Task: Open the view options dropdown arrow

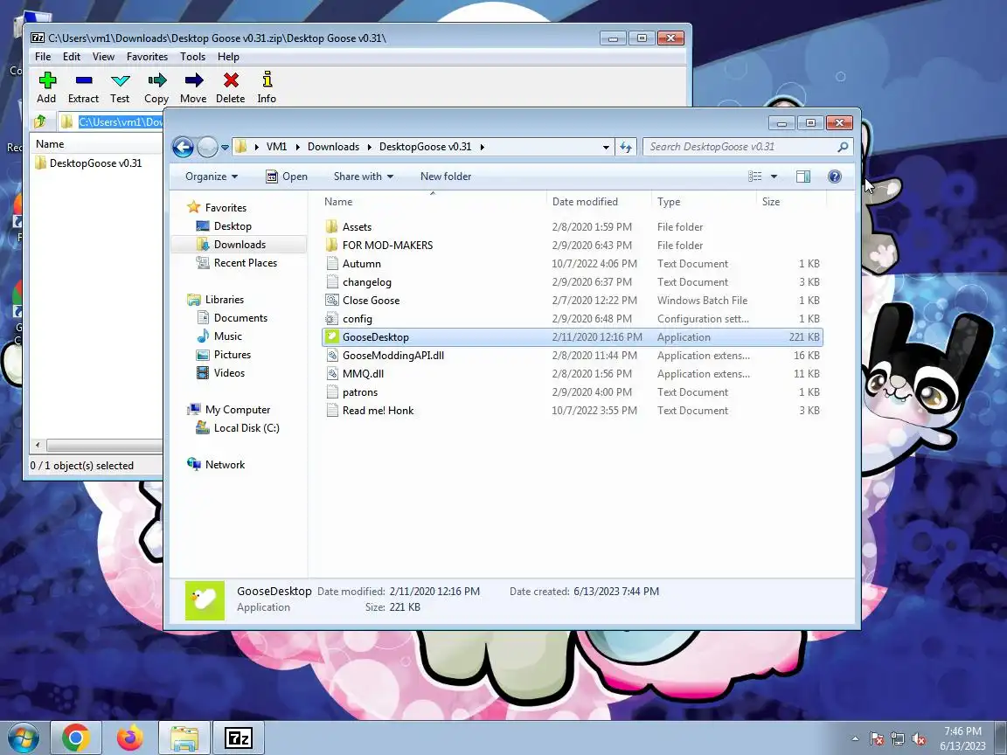Action: [774, 177]
